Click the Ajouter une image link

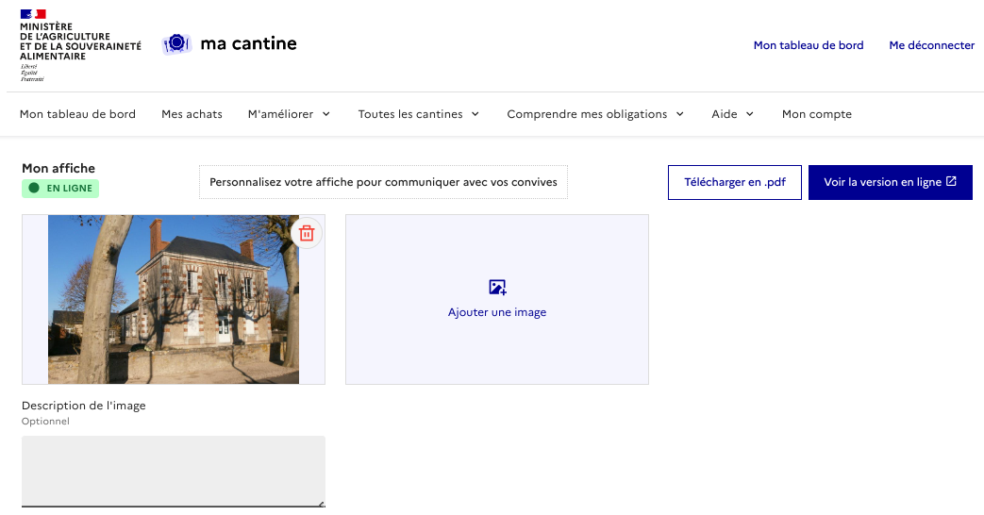click(497, 312)
